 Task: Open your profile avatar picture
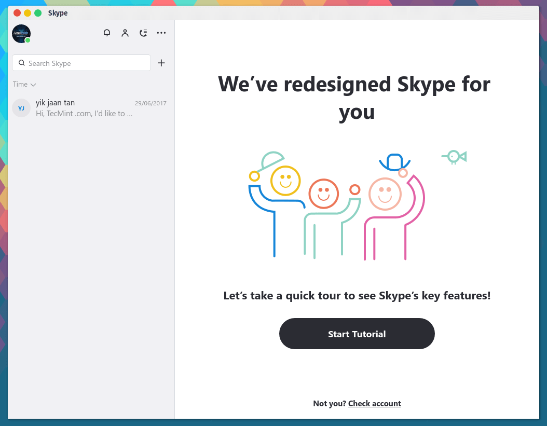21,33
